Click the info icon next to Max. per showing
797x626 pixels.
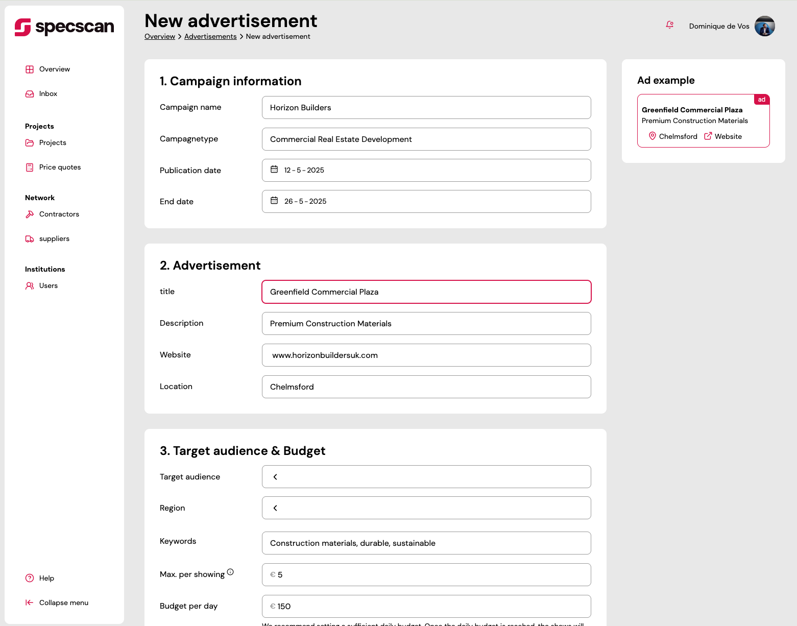pos(230,572)
